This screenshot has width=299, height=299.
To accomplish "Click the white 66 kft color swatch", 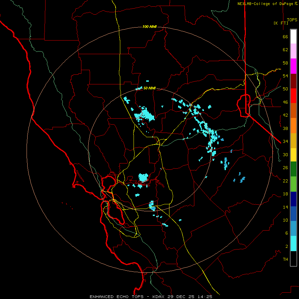I will pos(293,37).
